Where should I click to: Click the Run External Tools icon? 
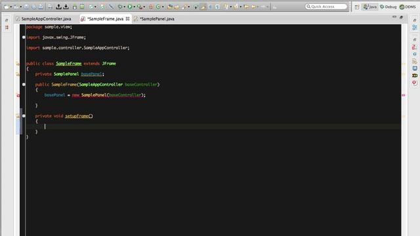click(x=140, y=7)
